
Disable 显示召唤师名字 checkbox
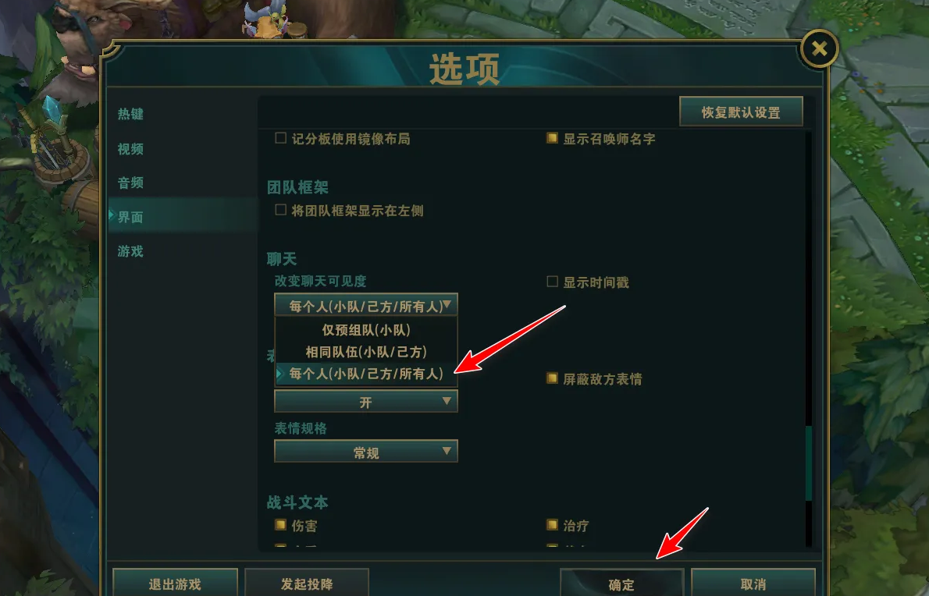[x=552, y=139]
